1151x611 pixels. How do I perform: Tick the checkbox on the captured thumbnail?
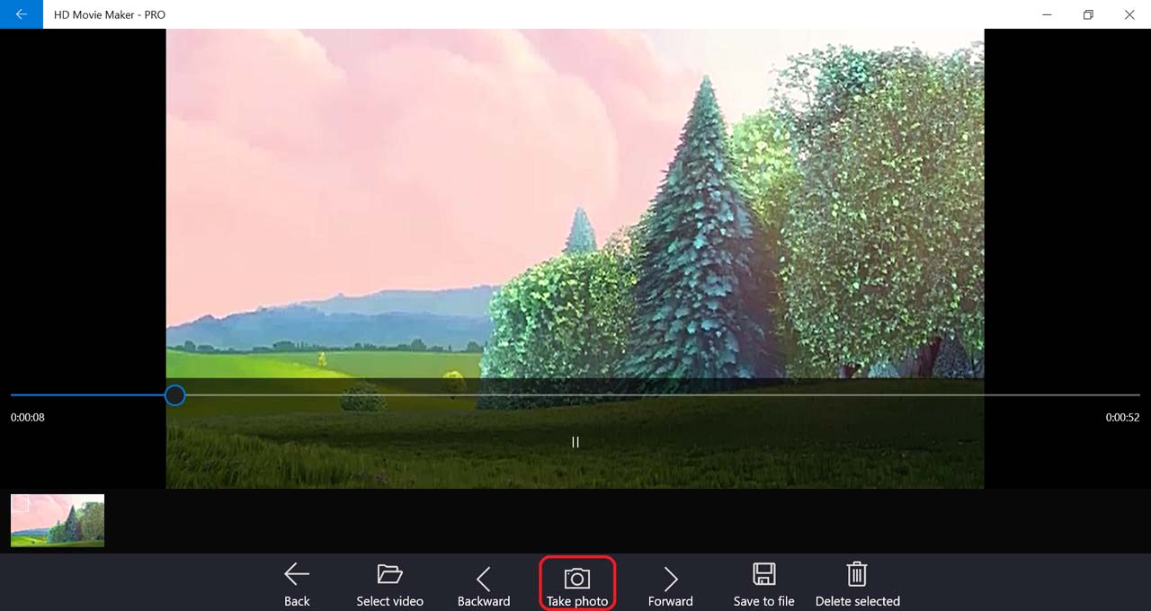(x=21, y=504)
